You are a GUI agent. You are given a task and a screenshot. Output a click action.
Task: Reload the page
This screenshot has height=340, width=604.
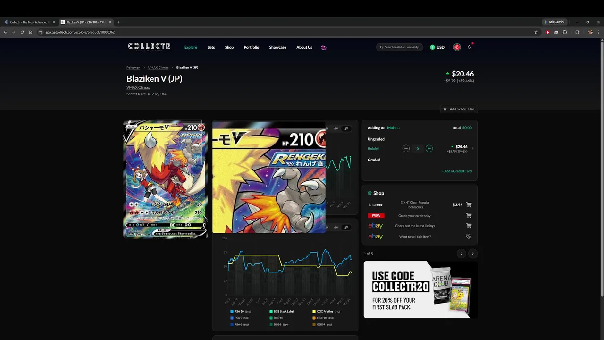click(22, 32)
